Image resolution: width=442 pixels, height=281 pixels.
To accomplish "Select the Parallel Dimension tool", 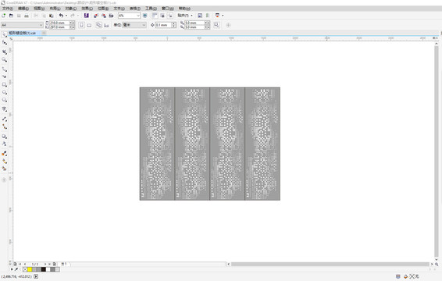I will (4, 119).
